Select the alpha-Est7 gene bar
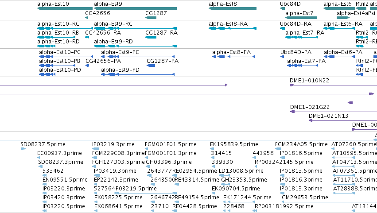 pos(301,18)
